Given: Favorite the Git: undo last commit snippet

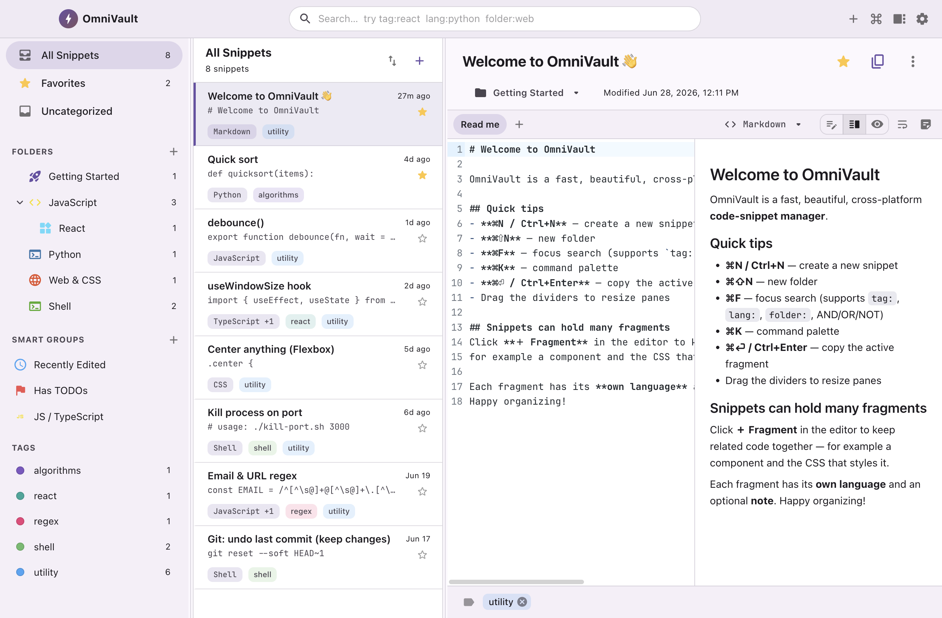Looking at the screenshot, I should tap(422, 555).
